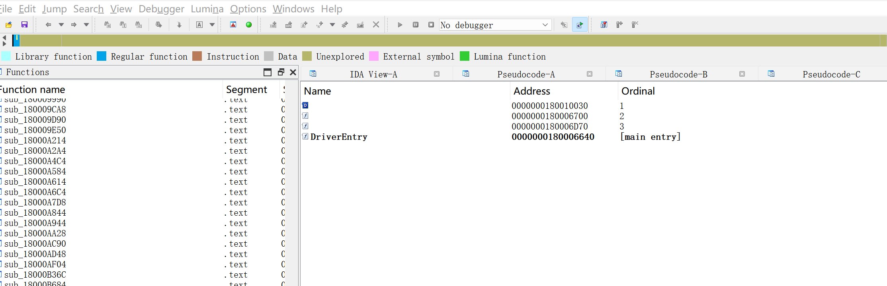Image resolution: width=887 pixels, height=286 pixels.
Task: Click the rename pencil toolbar icon
Action: (x=360, y=25)
